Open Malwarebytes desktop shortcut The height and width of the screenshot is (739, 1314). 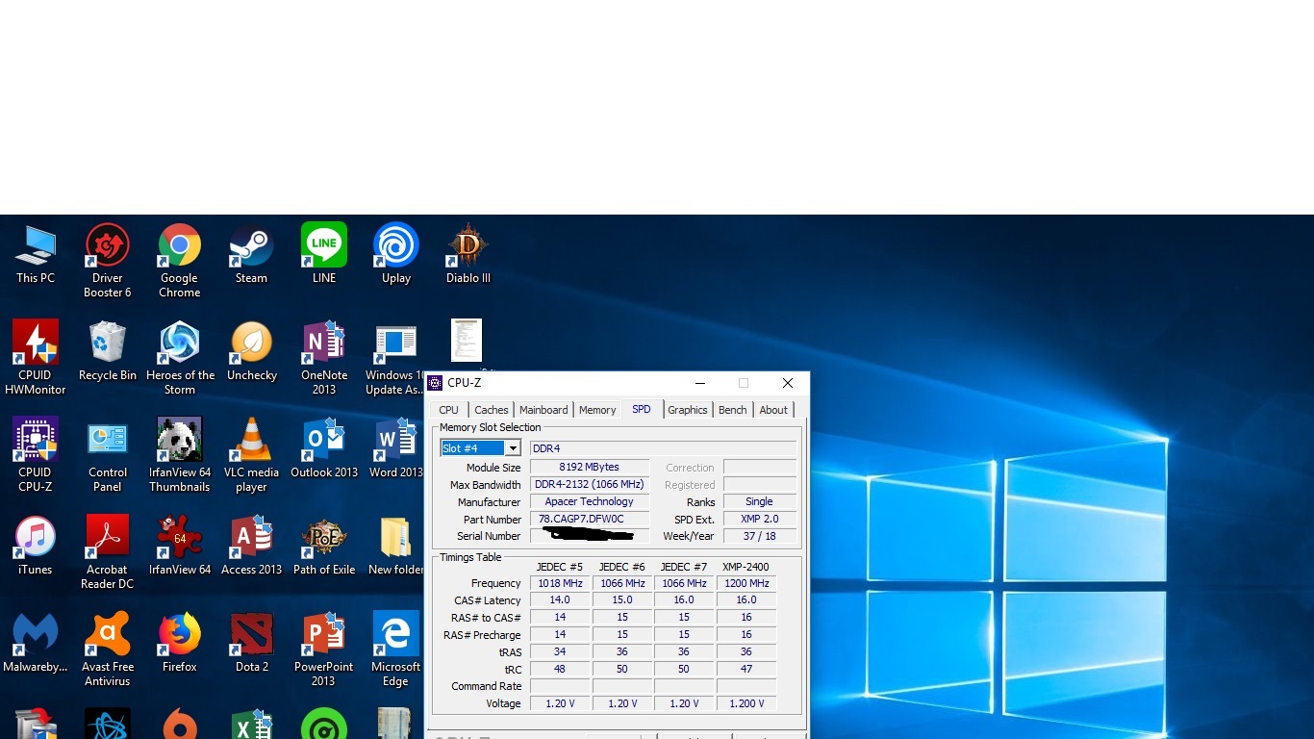coord(36,643)
